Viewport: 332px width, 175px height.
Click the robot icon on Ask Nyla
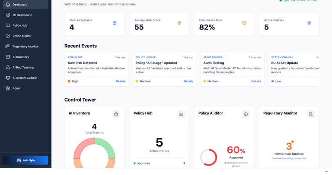[19, 160]
